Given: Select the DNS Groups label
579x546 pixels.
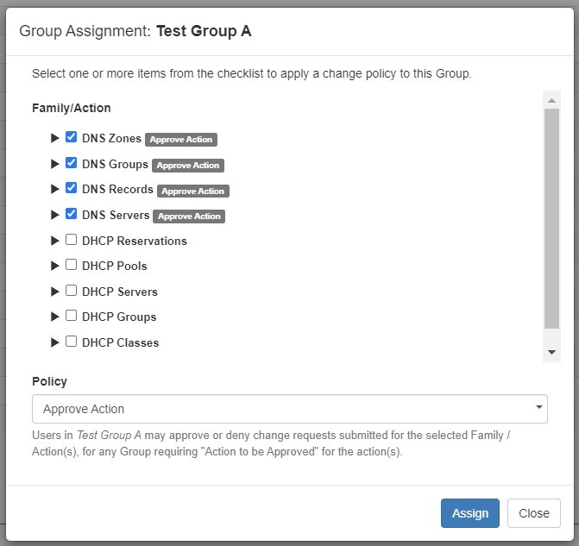Looking at the screenshot, I should point(115,164).
